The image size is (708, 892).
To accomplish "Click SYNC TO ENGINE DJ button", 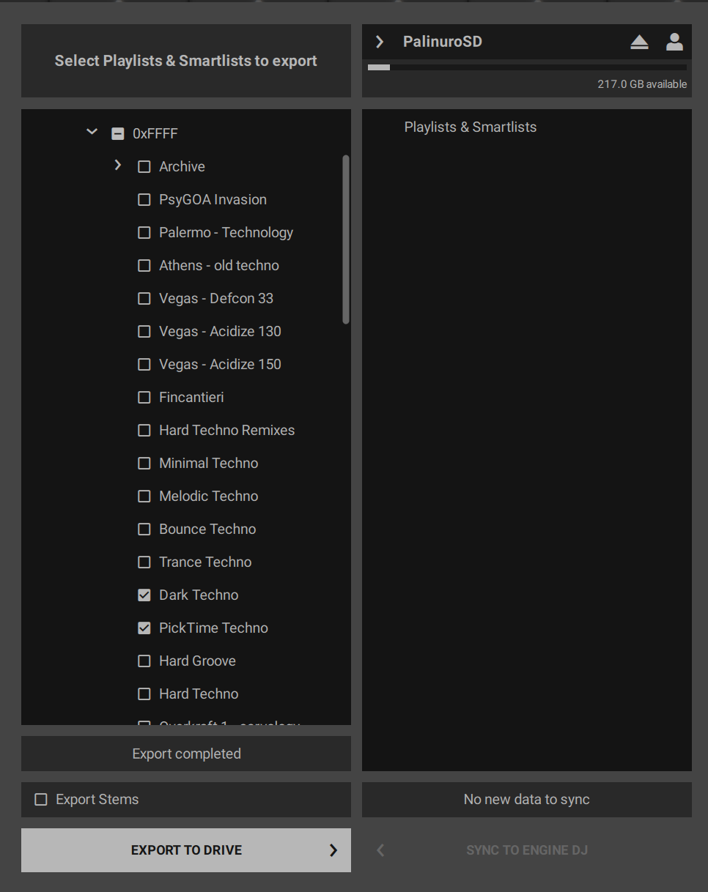I will pos(527,850).
